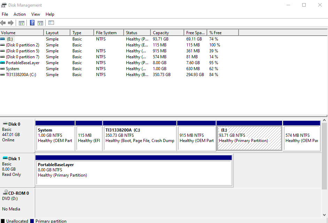Sort by Capacity column header
The image size is (328, 223).
click(x=167, y=33)
